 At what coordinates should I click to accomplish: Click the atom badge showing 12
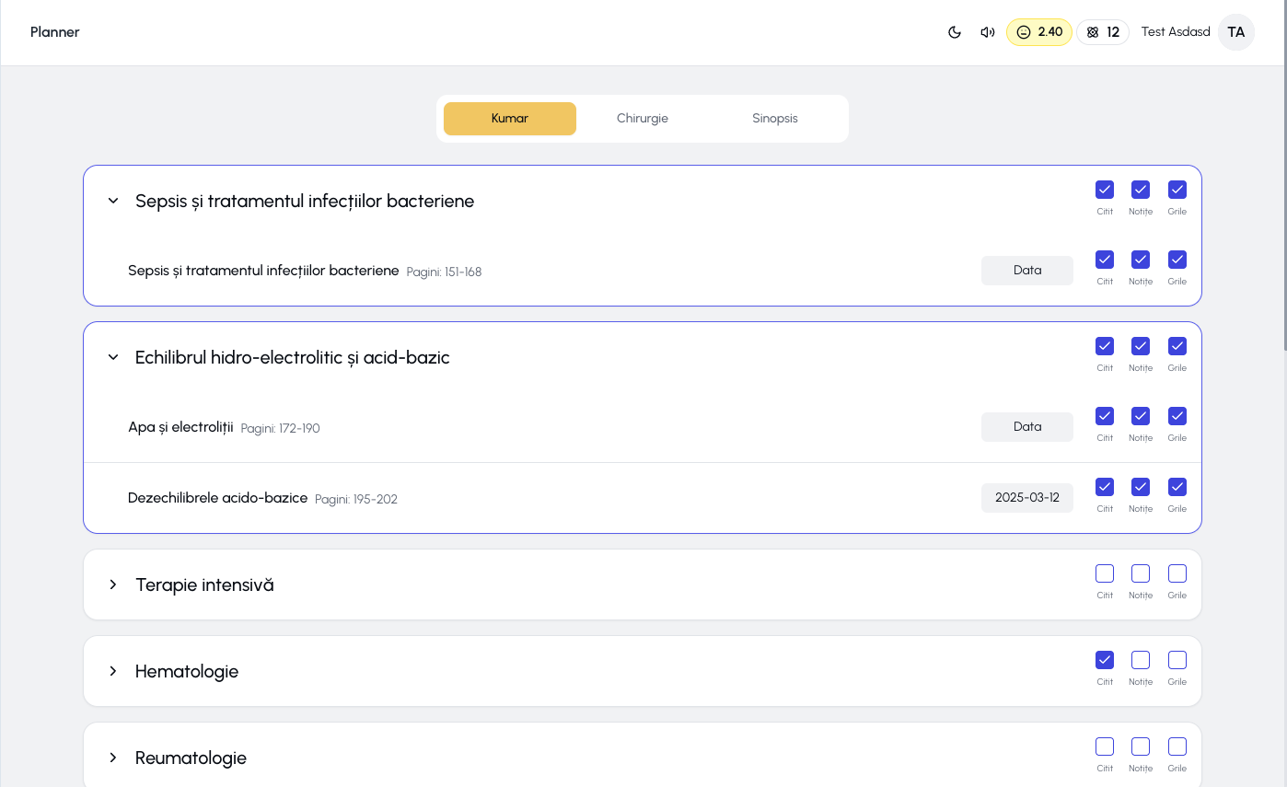(1102, 32)
